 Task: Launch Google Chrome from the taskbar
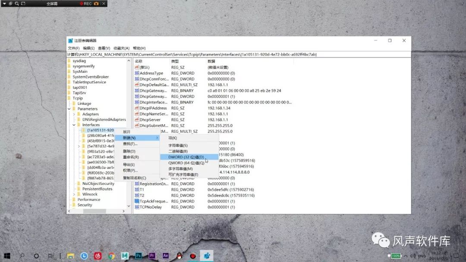pos(111,256)
